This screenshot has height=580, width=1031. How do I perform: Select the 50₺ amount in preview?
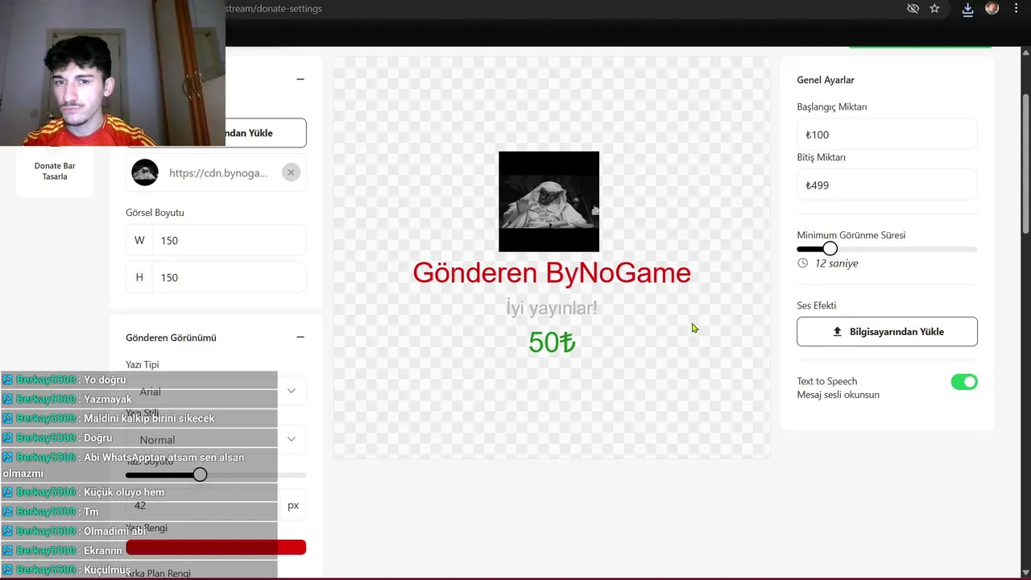(552, 342)
